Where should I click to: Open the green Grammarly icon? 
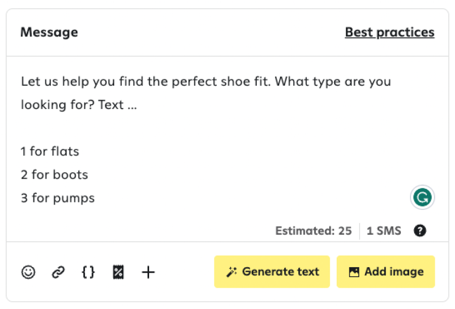pos(422,197)
